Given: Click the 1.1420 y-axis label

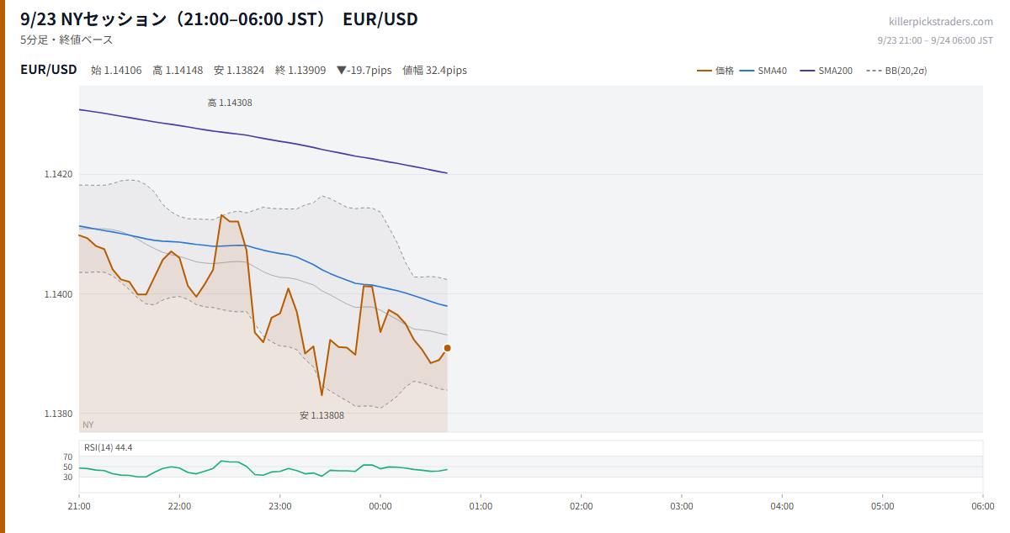Looking at the screenshot, I should (59, 174).
